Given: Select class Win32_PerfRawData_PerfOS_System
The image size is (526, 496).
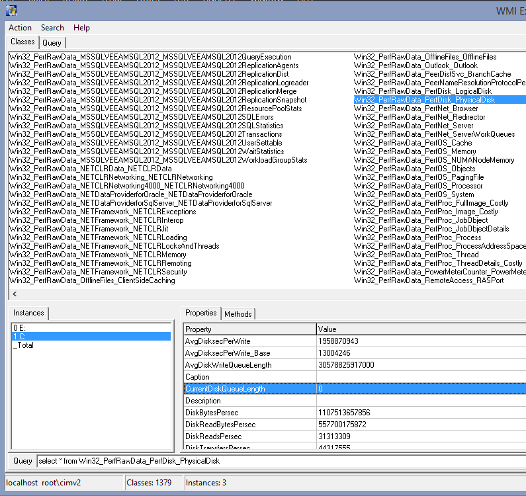Looking at the screenshot, I should (414, 194).
